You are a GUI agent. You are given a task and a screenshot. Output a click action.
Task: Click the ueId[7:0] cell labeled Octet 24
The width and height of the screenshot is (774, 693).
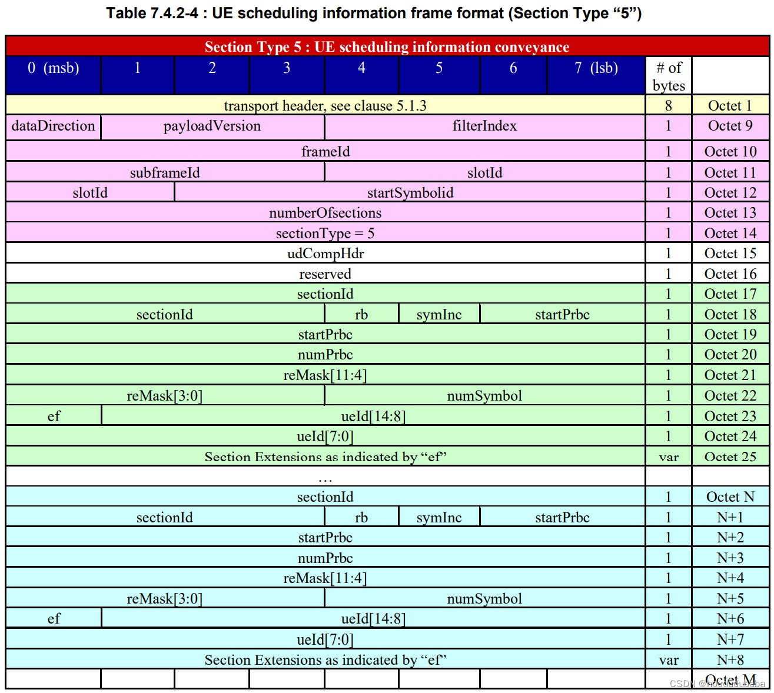click(325, 435)
